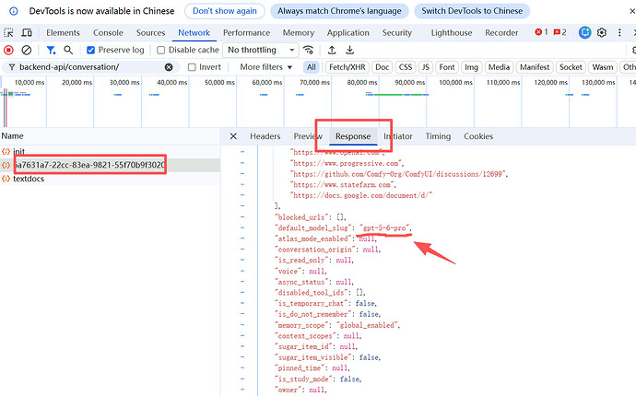The height and width of the screenshot is (396, 636).
Task: Stop recording network log
Action: (8, 50)
